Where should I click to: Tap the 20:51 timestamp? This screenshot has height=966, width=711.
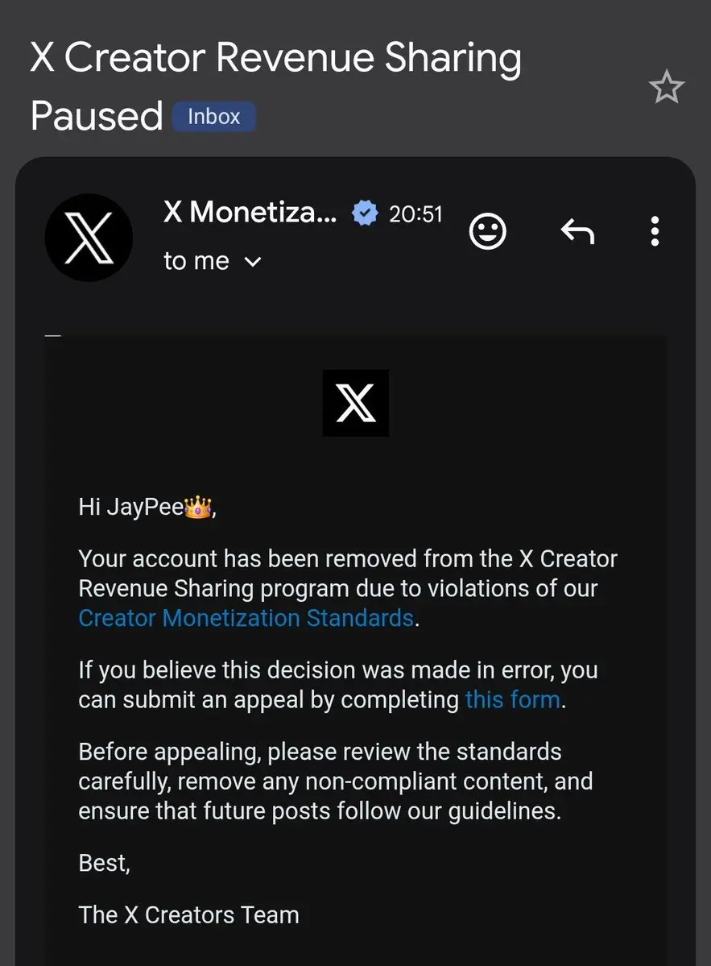tap(415, 214)
